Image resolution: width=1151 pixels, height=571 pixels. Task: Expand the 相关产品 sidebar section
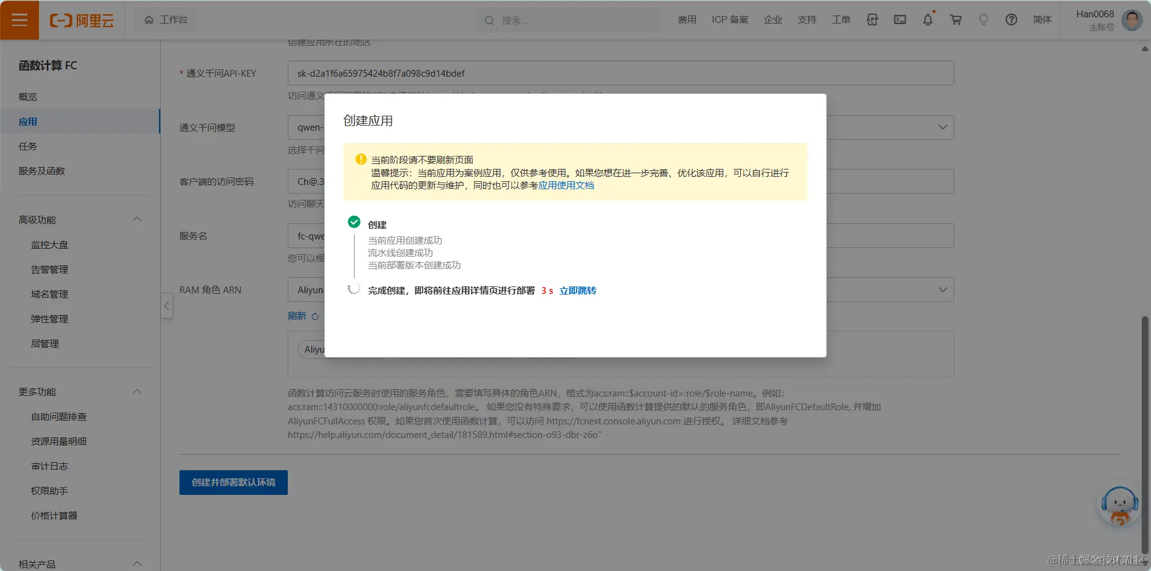(137, 562)
